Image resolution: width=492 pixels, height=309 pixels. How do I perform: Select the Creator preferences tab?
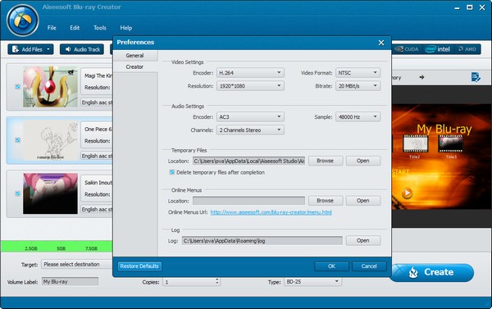pos(135,67)
